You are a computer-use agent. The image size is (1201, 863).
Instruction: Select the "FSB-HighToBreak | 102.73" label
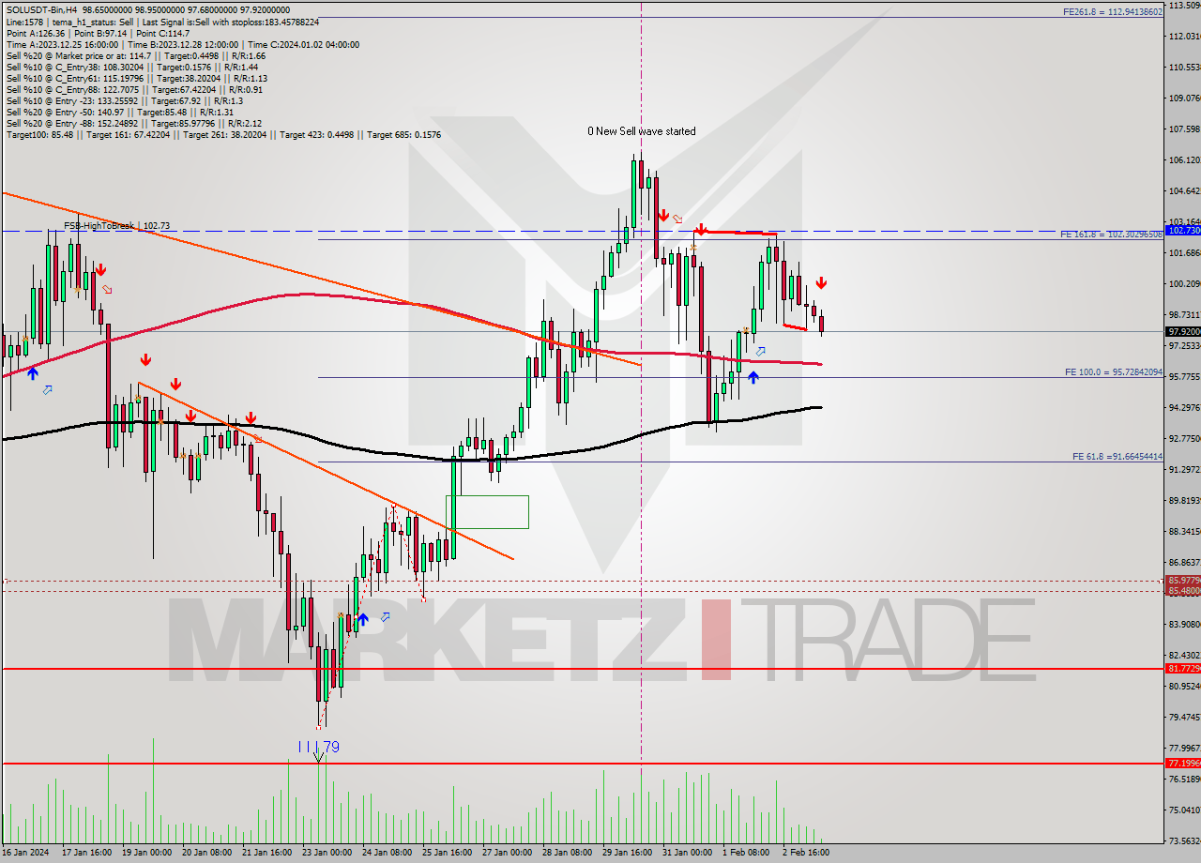point(117,226)
